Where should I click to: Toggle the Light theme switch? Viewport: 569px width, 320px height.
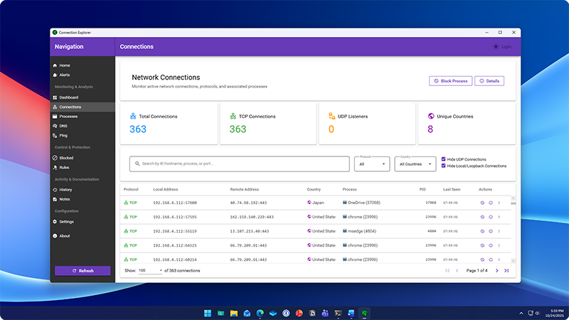tap(501, 47)
